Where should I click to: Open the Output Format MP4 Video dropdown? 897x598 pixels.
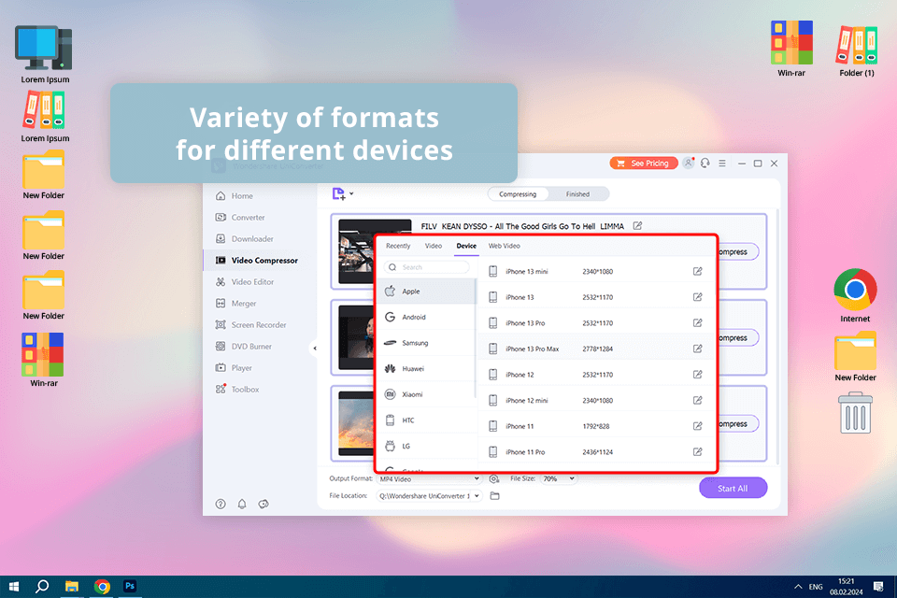pos(429,479)
